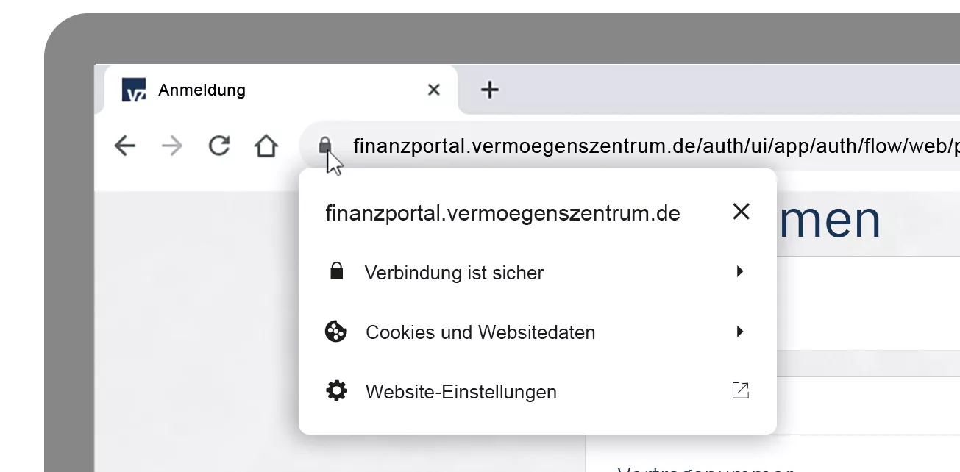Open a new tab with plus button
This screenshot has height=472, width=960.
[x=489, y=90]
